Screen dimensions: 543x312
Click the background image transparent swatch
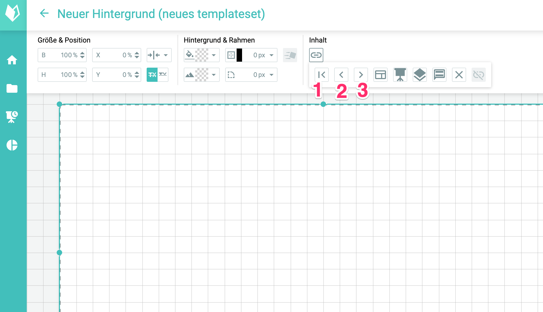tap(202, 75)
